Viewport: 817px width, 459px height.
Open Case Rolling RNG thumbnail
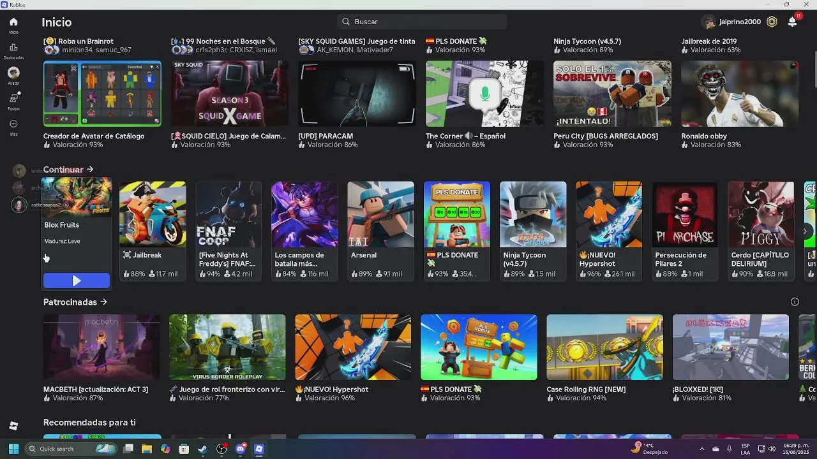coord(605,347)
